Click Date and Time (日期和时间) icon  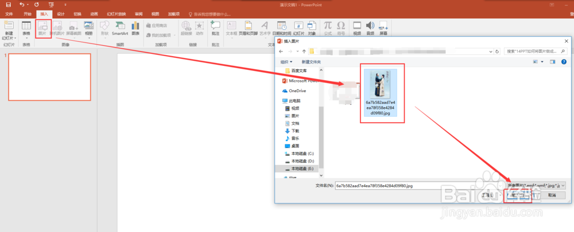(x=281, y=29)
